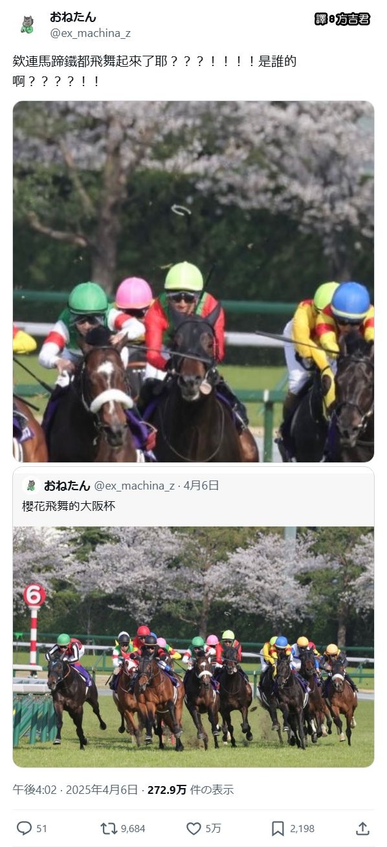
Task: Open the close-up jockeys photo
Action: (x=193, y=282)
